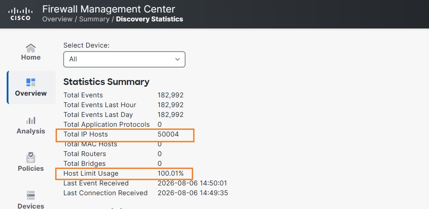The height and width of the screenshot is (209, 429).
Task: Open the Policies shield icon
Action: point(31,158)
